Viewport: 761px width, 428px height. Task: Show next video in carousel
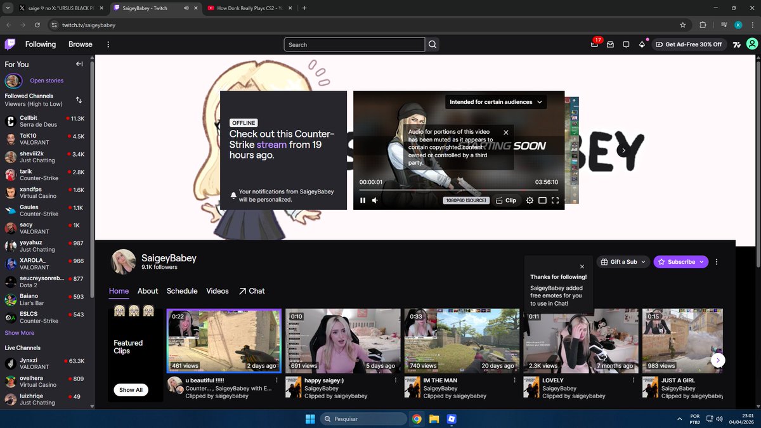[x=623, y=150]
